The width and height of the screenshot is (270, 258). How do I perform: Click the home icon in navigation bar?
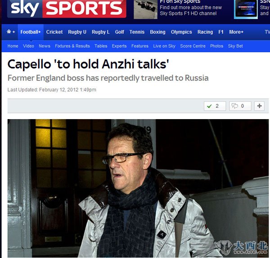pyautogui.click(x=9, y=31)
